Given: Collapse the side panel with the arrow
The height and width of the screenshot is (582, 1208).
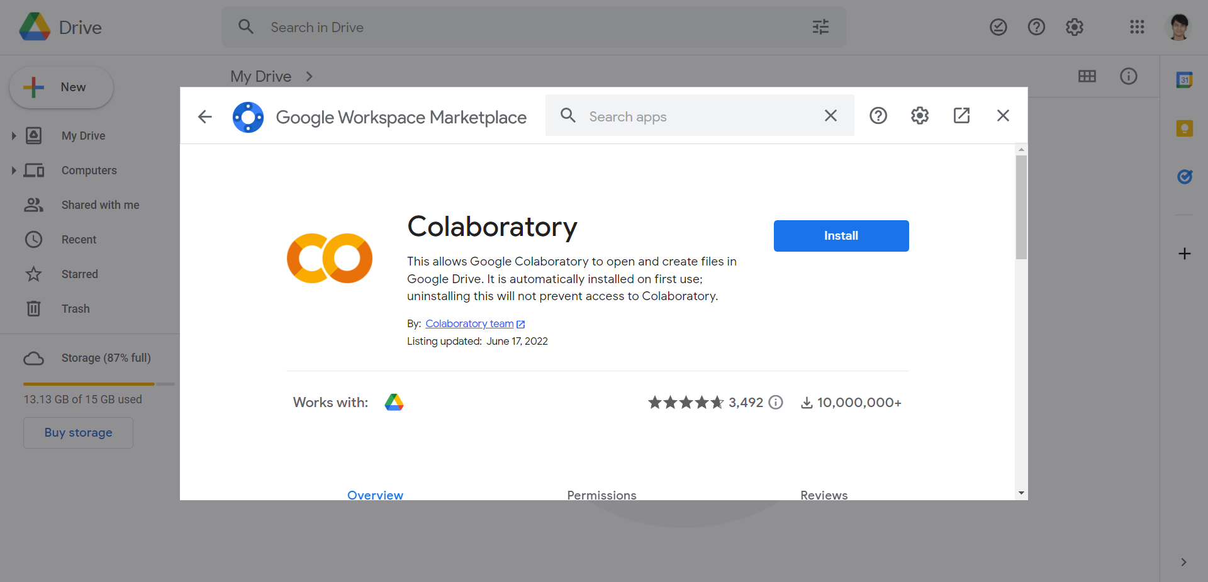Looking at the screenshot, I should [x=1185, y=562].
